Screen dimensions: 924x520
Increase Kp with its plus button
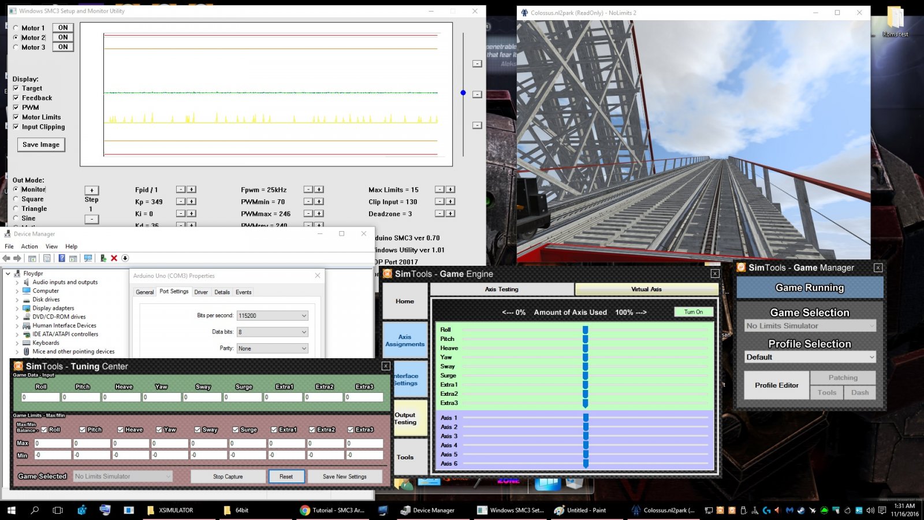(191, 202)
